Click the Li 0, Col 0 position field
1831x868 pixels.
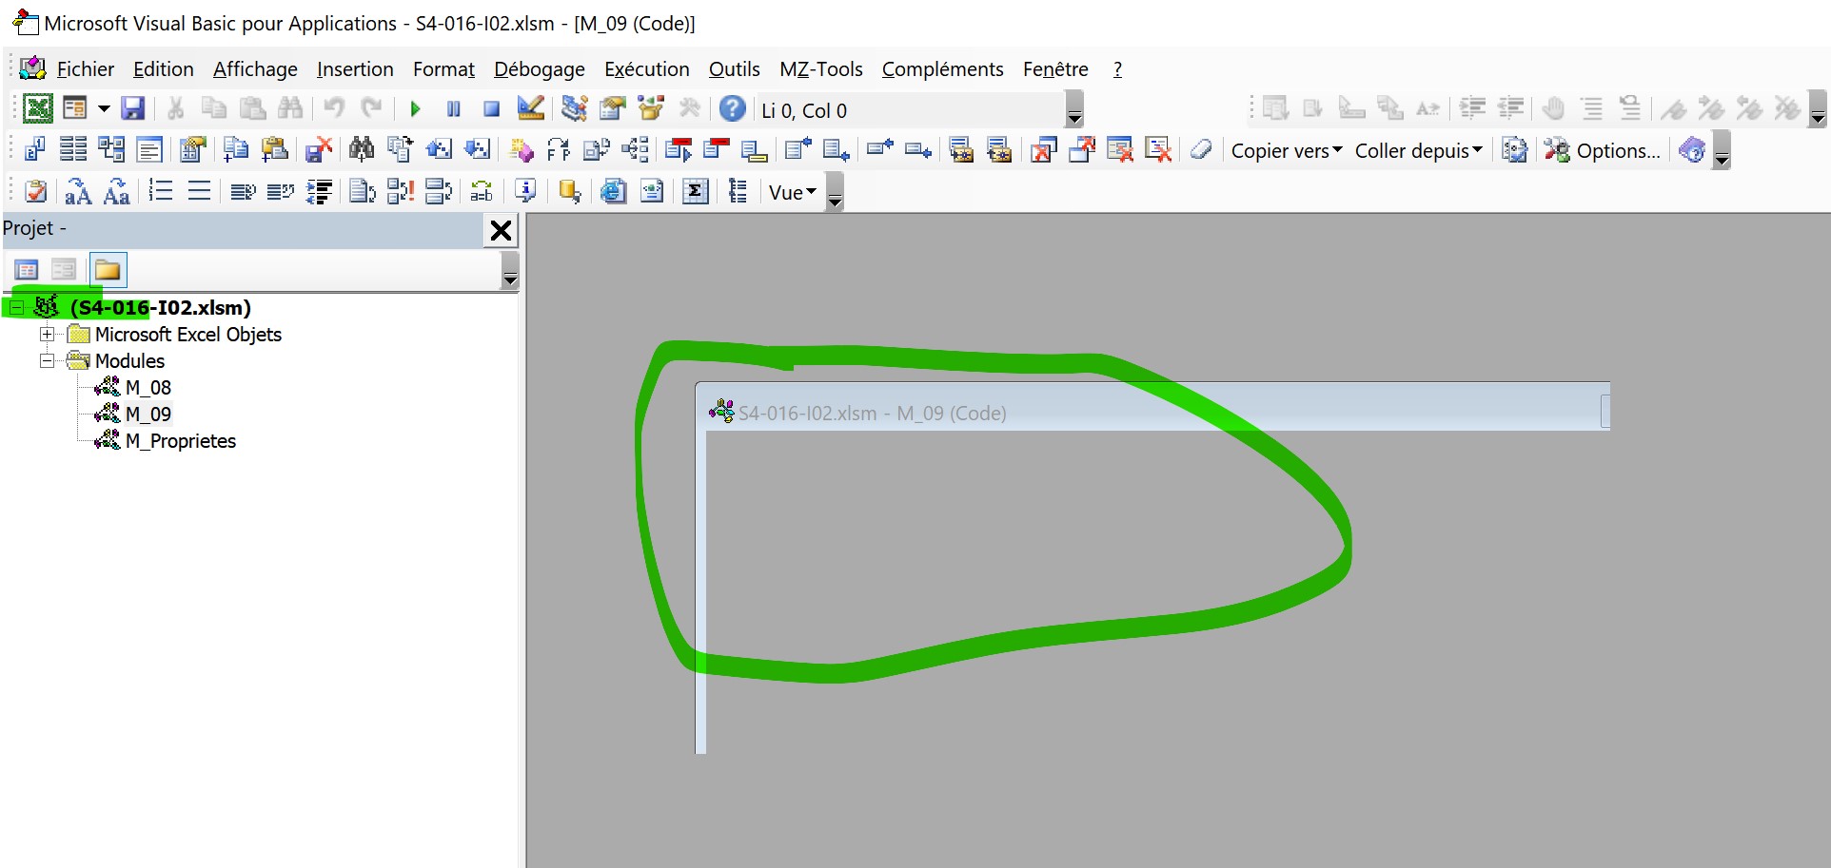click(910, 110)
